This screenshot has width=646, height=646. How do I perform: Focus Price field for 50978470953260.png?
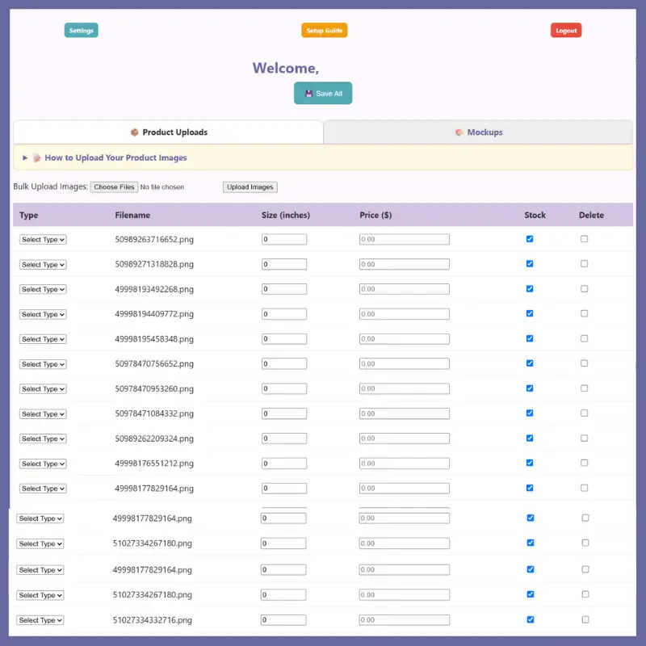pos(405,388)
